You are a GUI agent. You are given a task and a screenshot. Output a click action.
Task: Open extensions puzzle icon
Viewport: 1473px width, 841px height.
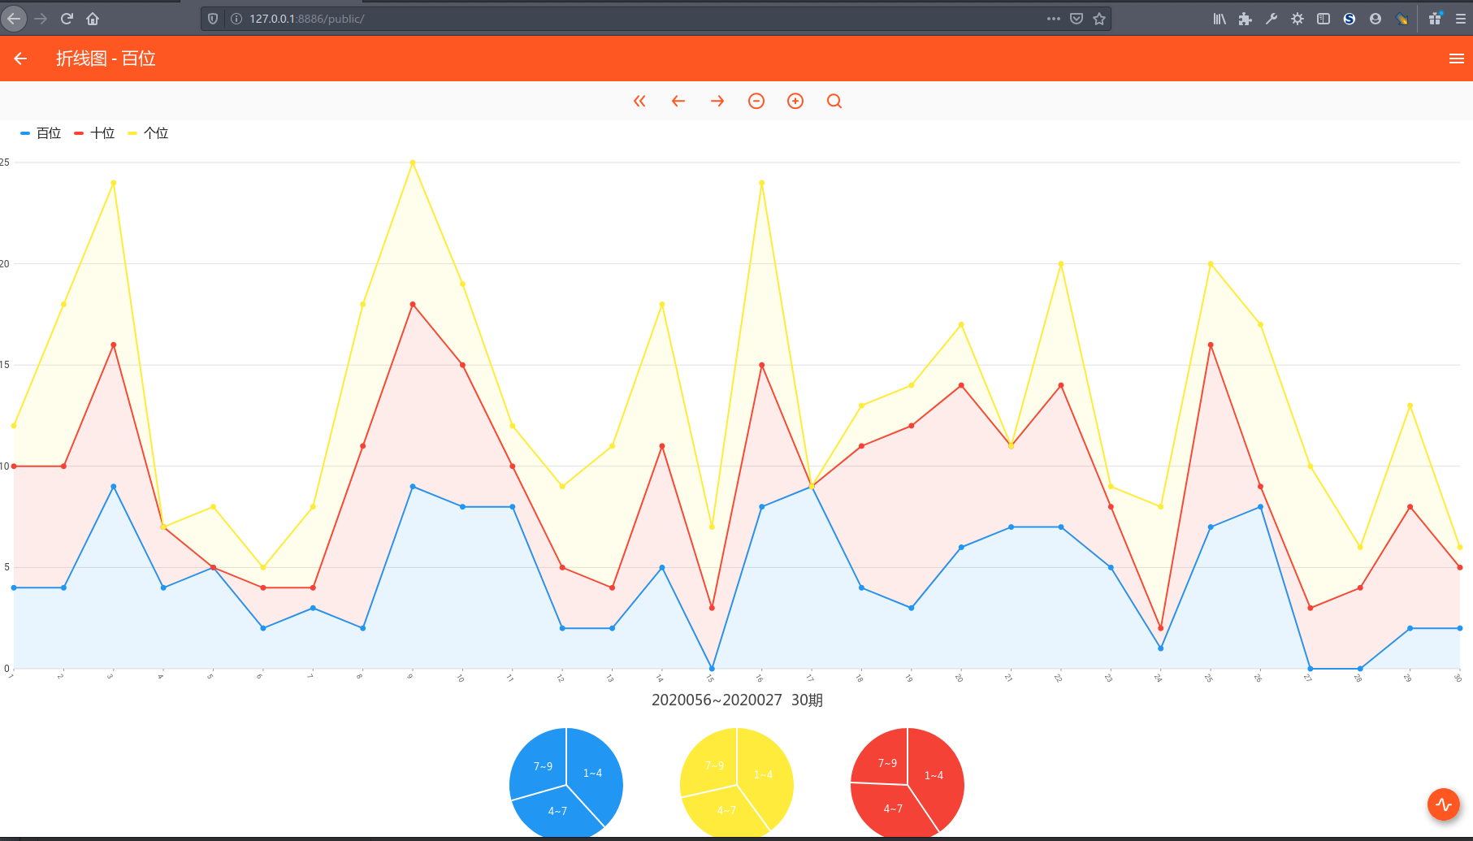click(1246, 19)
